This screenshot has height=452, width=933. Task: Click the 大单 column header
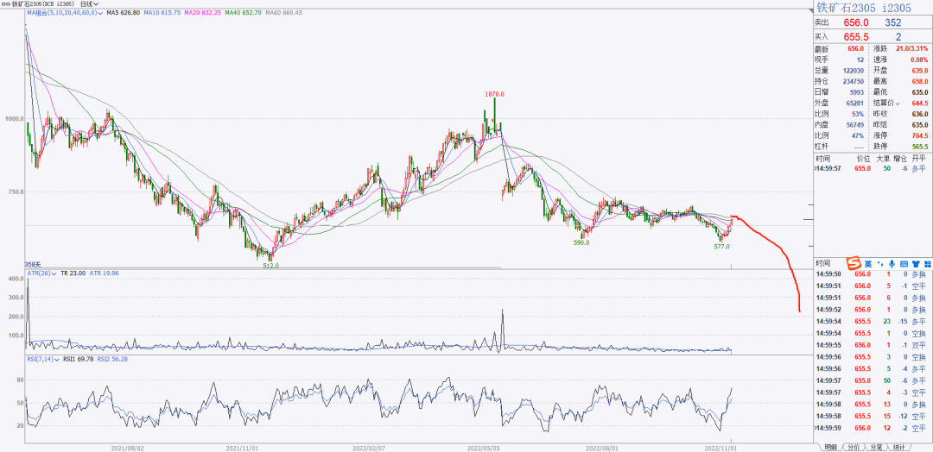(x=884, y=160)
